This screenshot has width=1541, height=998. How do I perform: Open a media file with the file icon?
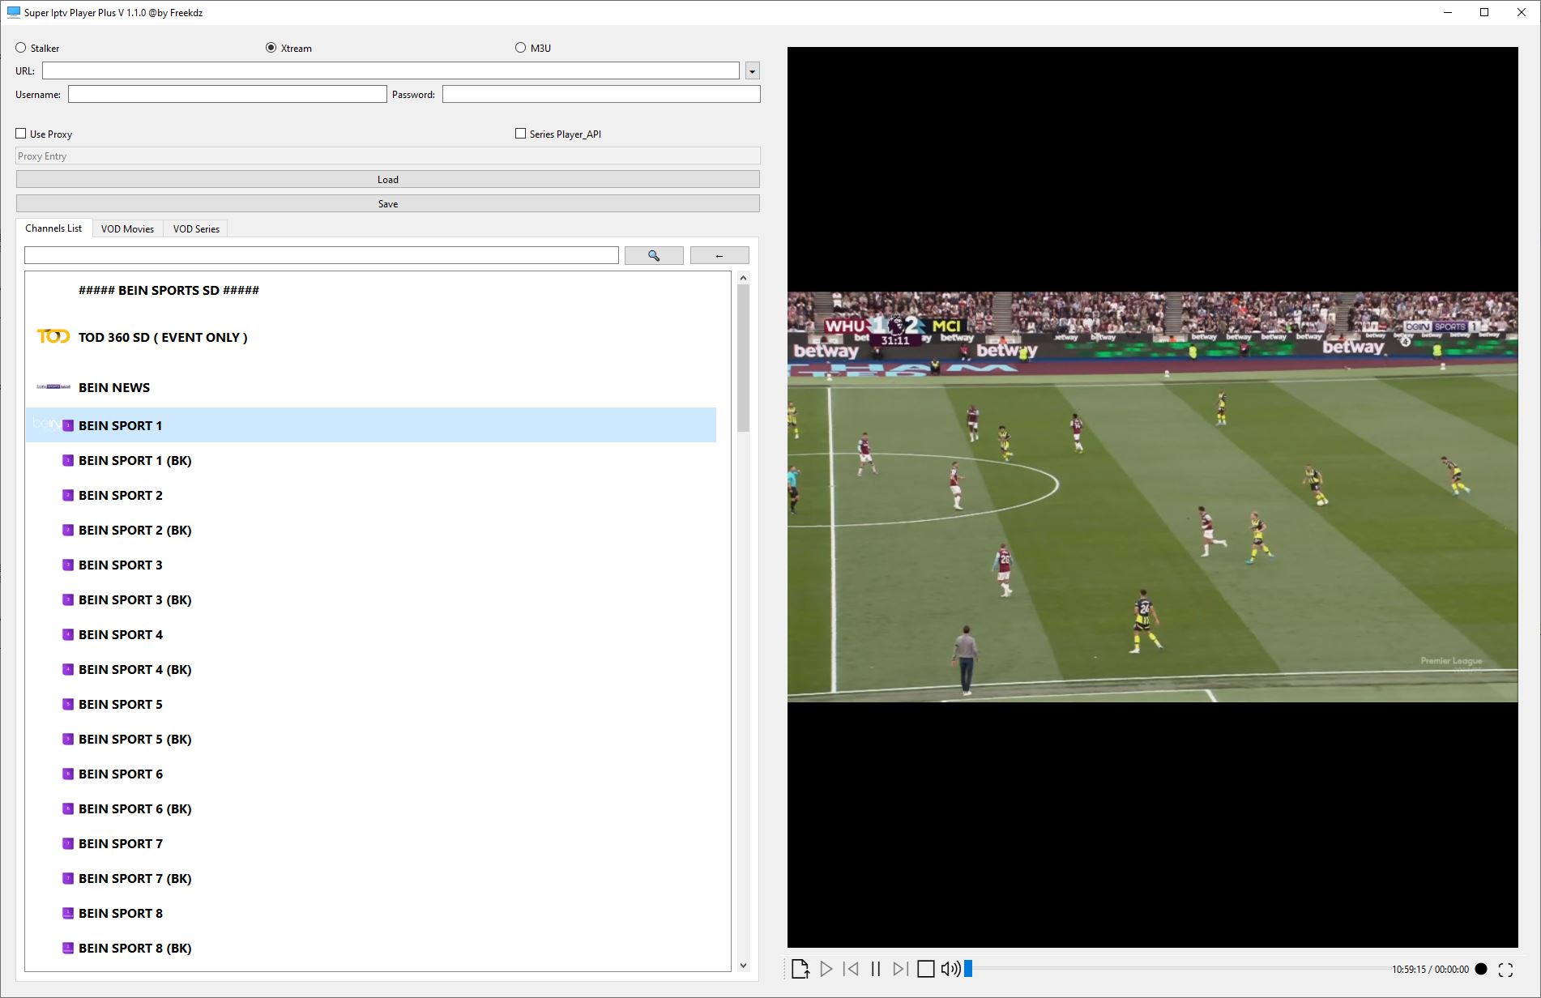800,969
